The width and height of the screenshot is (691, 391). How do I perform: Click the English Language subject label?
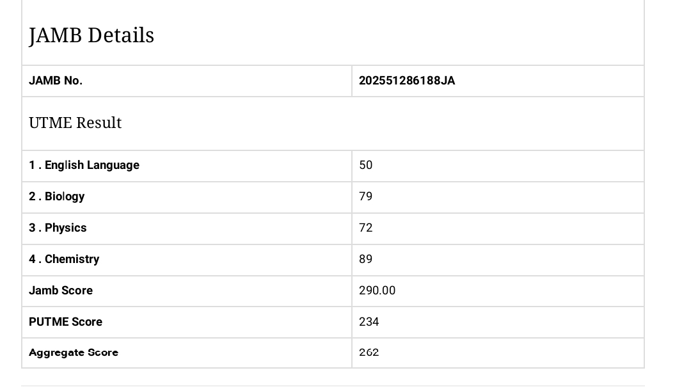tap(84, 165)
